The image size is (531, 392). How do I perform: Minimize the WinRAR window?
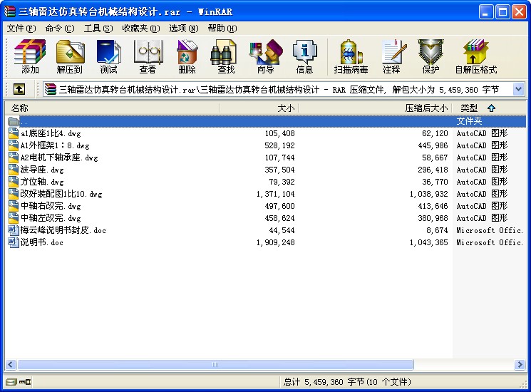pos(486,12)
